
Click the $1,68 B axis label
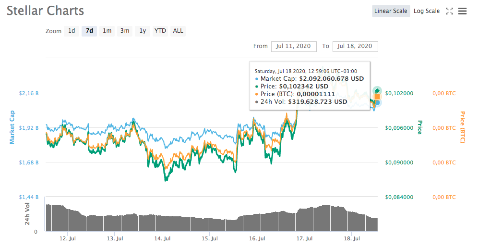[29, 162]
